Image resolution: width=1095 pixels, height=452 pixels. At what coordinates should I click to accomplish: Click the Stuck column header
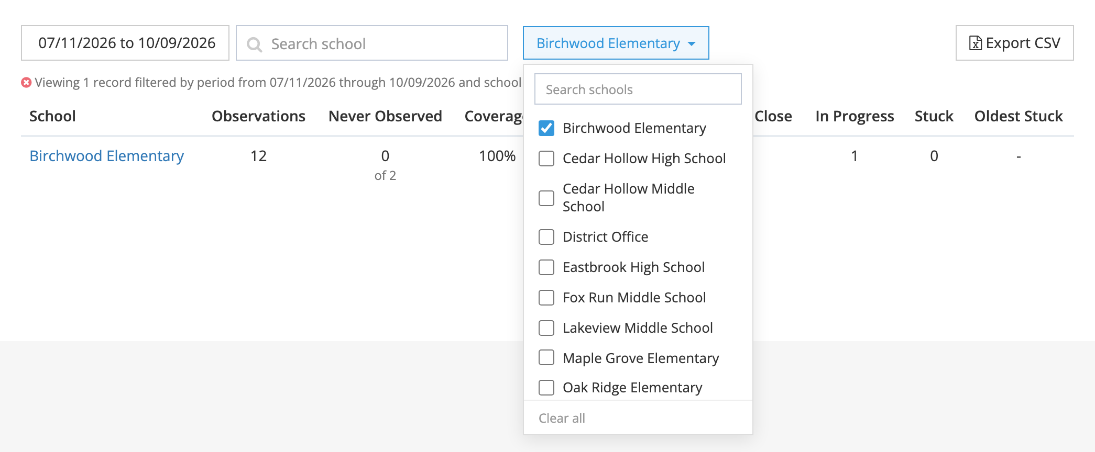click(x=934, y=116)
